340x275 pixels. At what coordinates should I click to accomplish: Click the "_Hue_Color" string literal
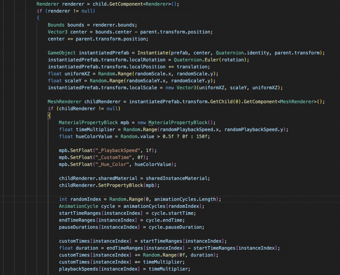105,164
